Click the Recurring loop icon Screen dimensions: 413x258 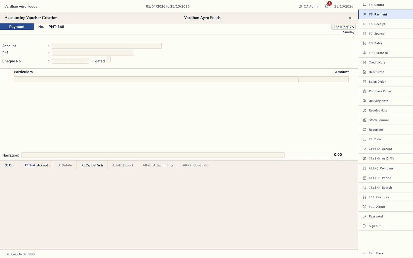pyautogui.click(x=364, y=130)
